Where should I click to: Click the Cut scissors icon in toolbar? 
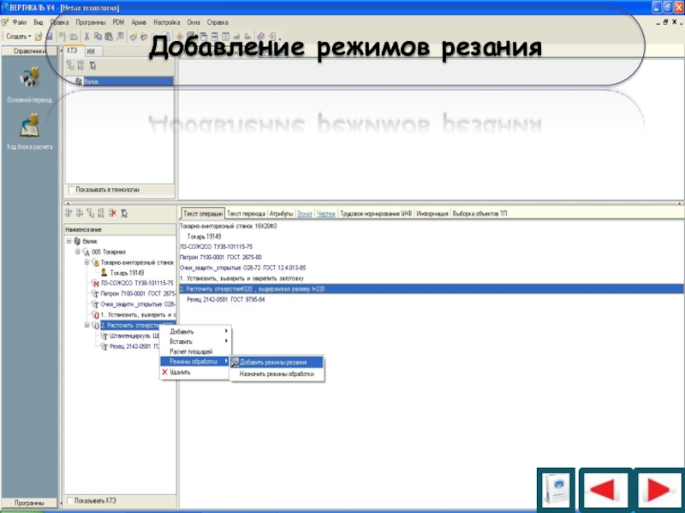[x=86, y=37]
